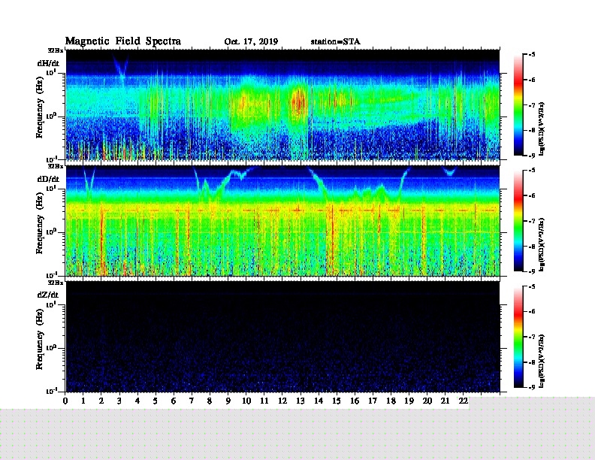
Task: Click the 'Magnetic Field Spectra' title
Action: (123, 41)
